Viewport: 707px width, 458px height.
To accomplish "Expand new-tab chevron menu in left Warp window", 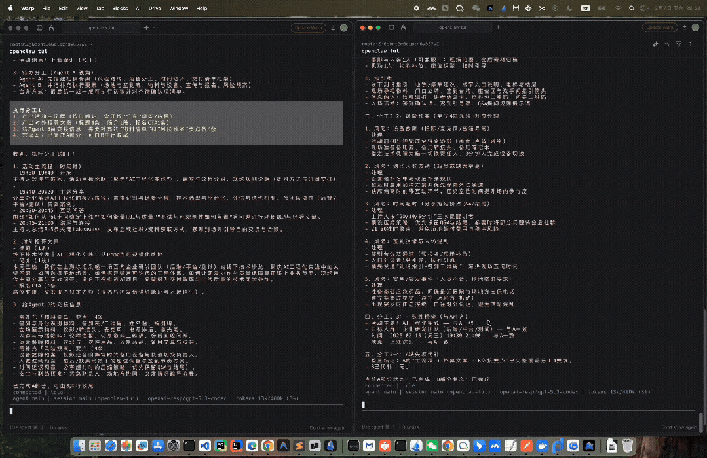I will pos(154,28).
